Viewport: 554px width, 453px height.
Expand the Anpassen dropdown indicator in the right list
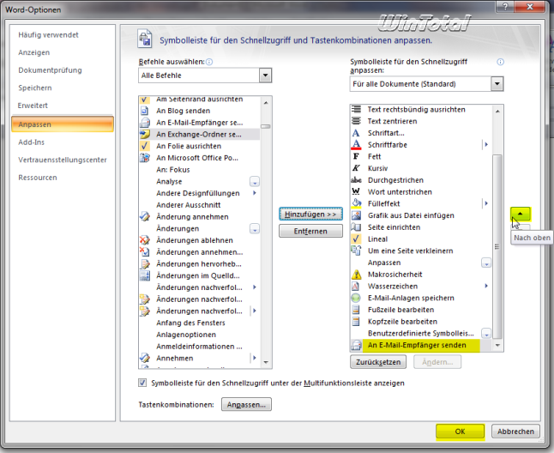486,263
